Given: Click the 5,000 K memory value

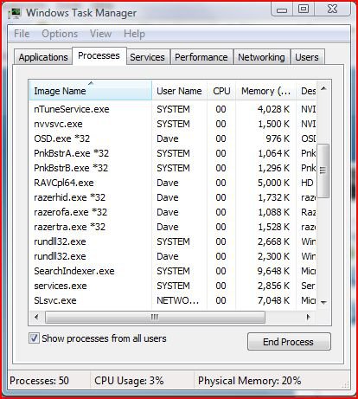Looking at the screenshot, I should click(273, 183).
